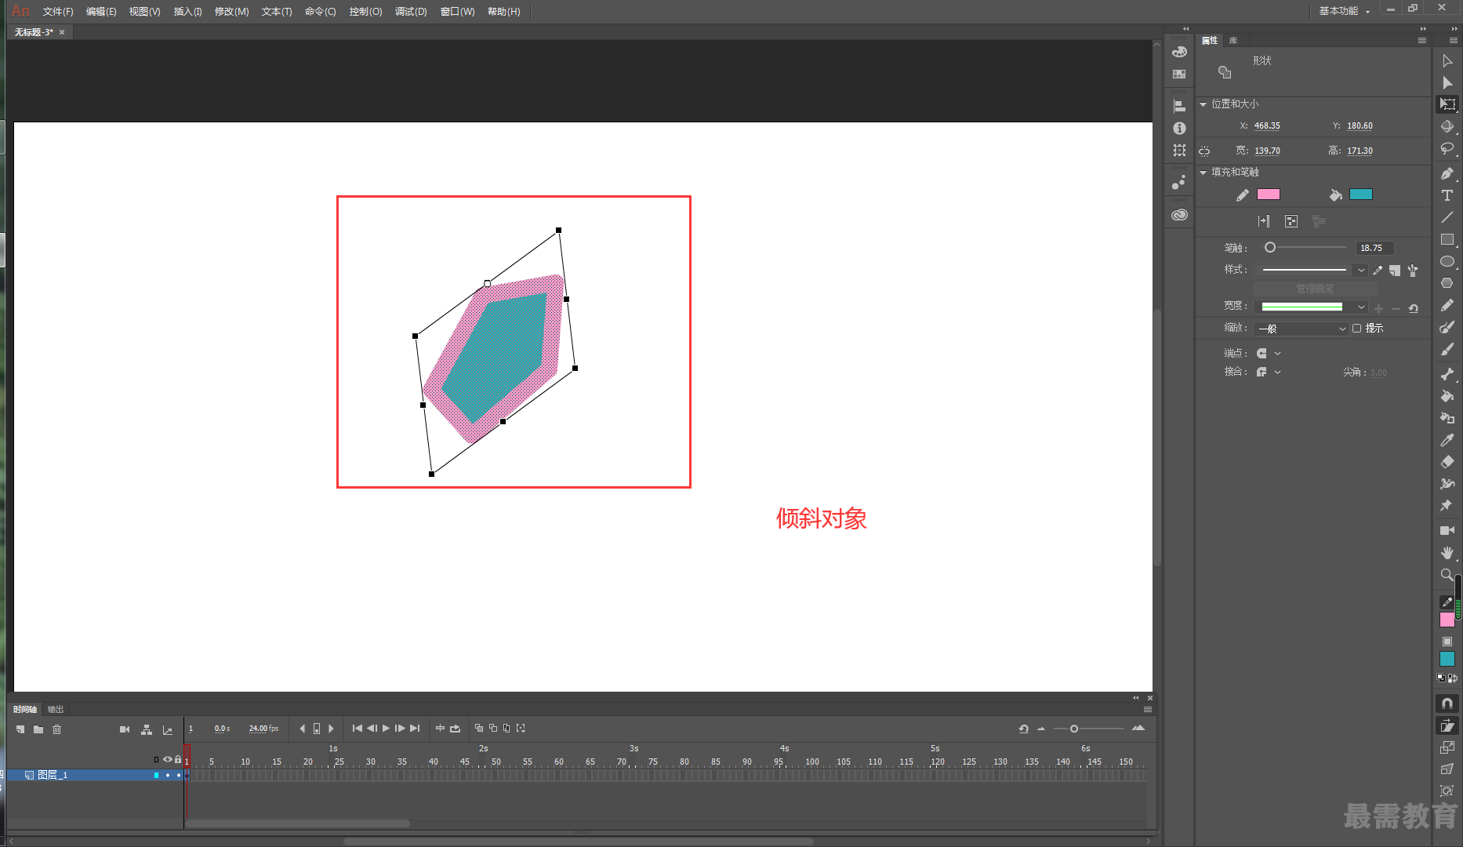The height and width of the screenshot is (847, 1463).
Task: Open the CC Libraries panel icon
Action: 1179,215
